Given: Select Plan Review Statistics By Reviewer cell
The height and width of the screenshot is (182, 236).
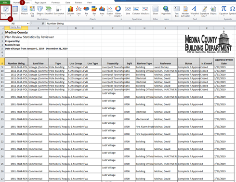Looking at the screenshot, I should pos(29,37).
